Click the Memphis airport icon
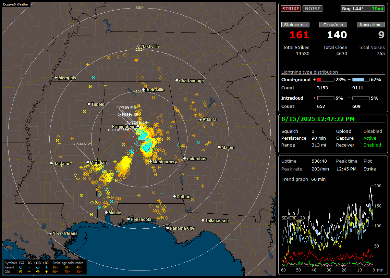390x278 pixels. (56, 78)
